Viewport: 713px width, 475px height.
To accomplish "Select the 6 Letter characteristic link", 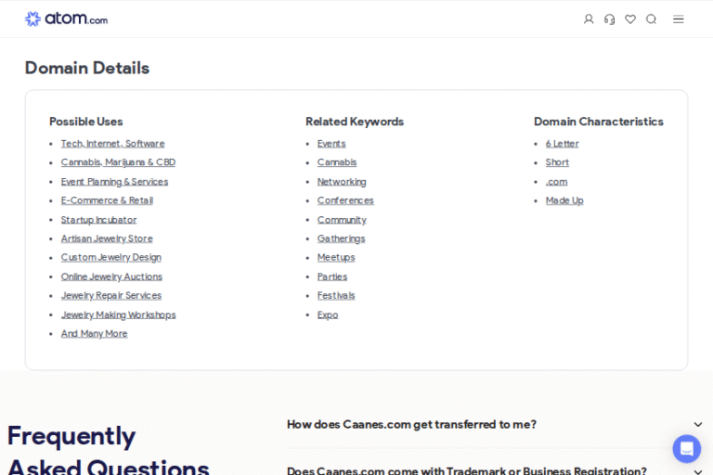I will (562, 144).
